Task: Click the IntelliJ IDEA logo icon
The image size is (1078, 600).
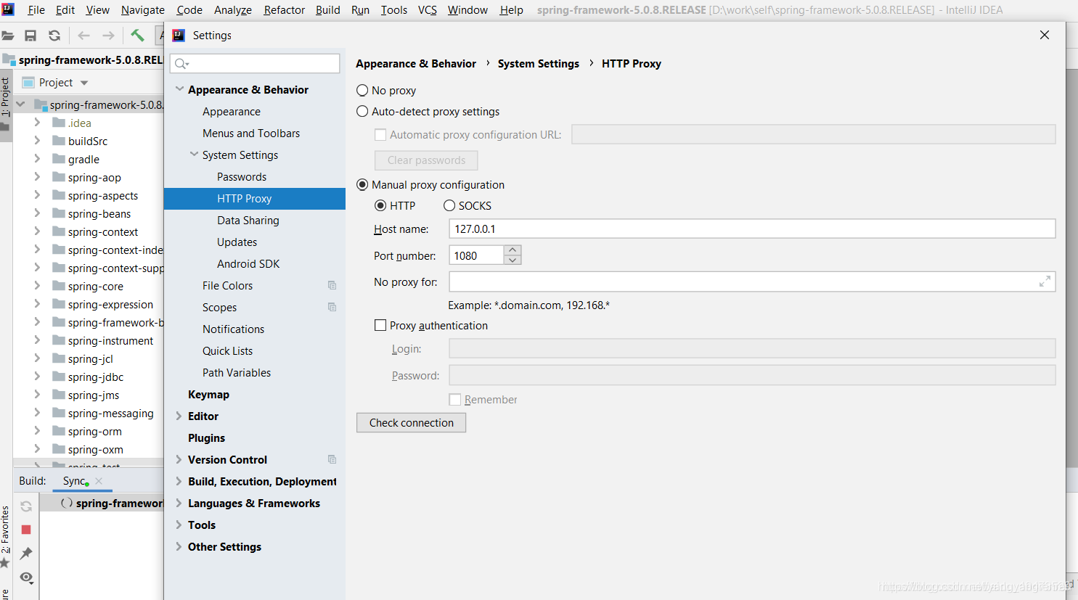Action: tap(8, 9)
